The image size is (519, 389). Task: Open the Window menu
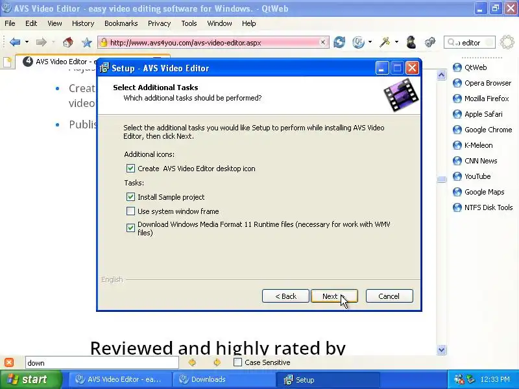coord(219,23)
